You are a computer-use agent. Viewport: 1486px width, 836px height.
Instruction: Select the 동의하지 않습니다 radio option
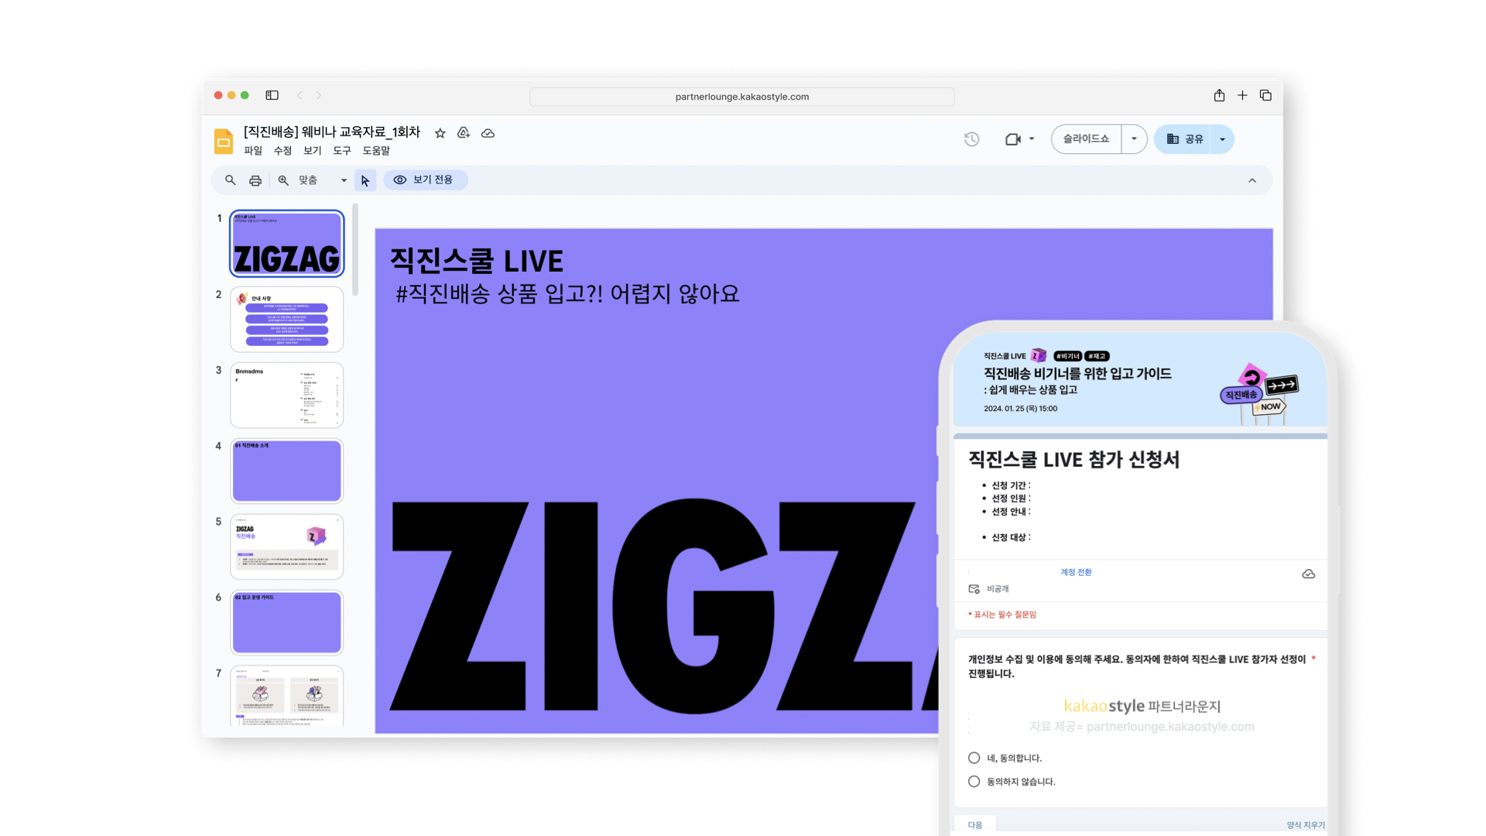pos(974,782)
